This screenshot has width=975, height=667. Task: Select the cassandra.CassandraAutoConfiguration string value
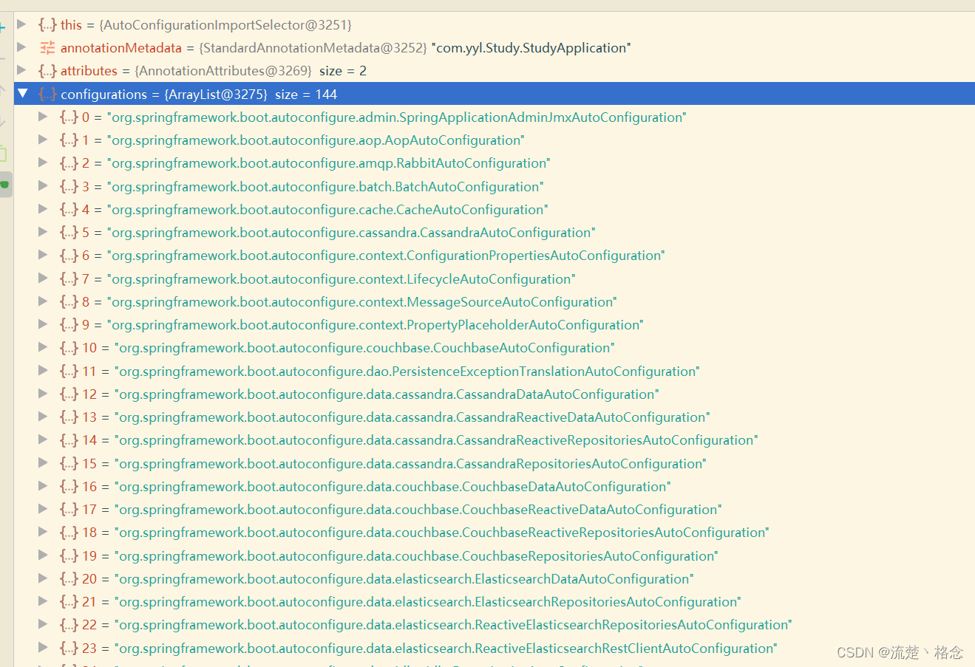coord(351,233)
